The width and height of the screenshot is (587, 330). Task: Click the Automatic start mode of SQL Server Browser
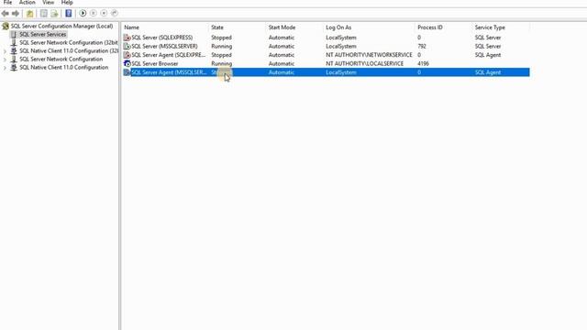tap(282, 63)
